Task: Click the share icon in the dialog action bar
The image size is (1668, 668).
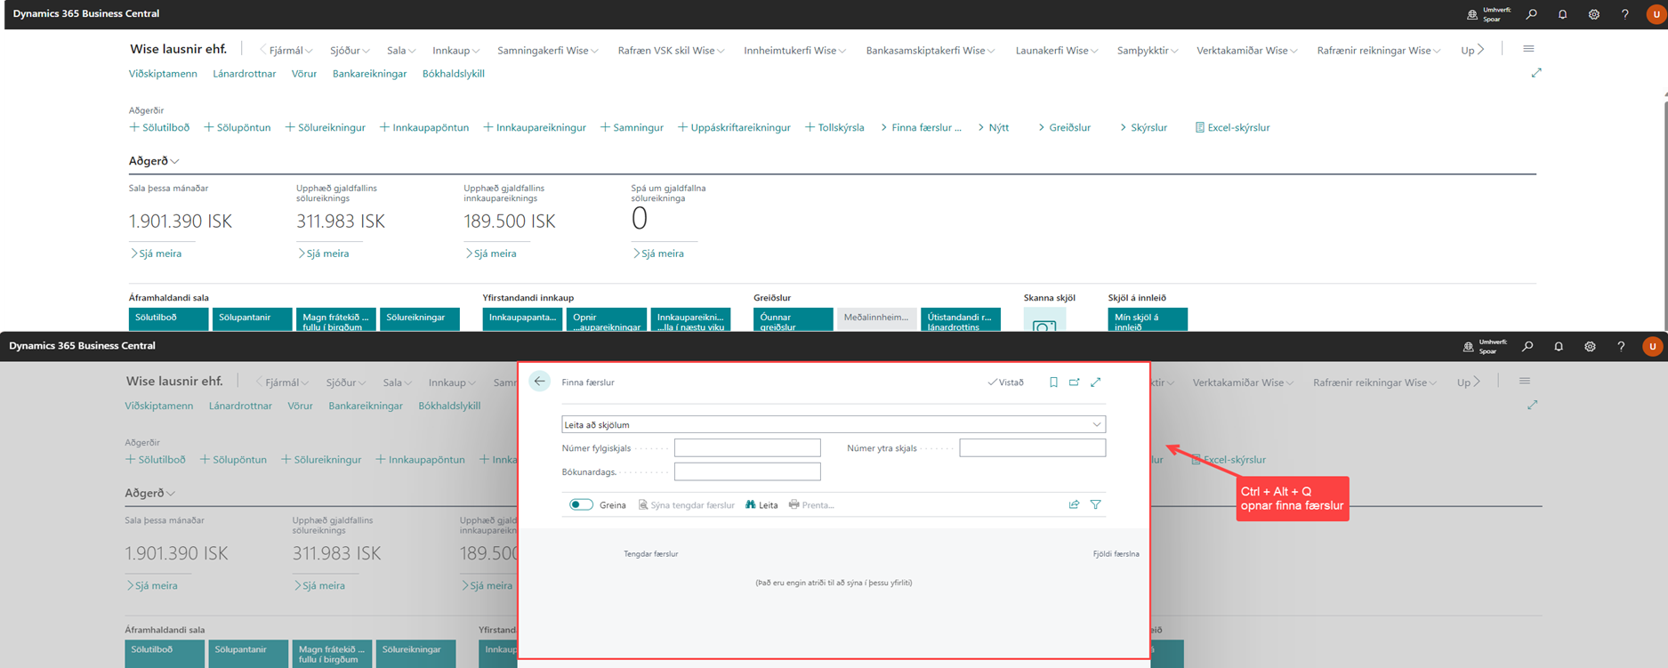Action: (1074, 504)
